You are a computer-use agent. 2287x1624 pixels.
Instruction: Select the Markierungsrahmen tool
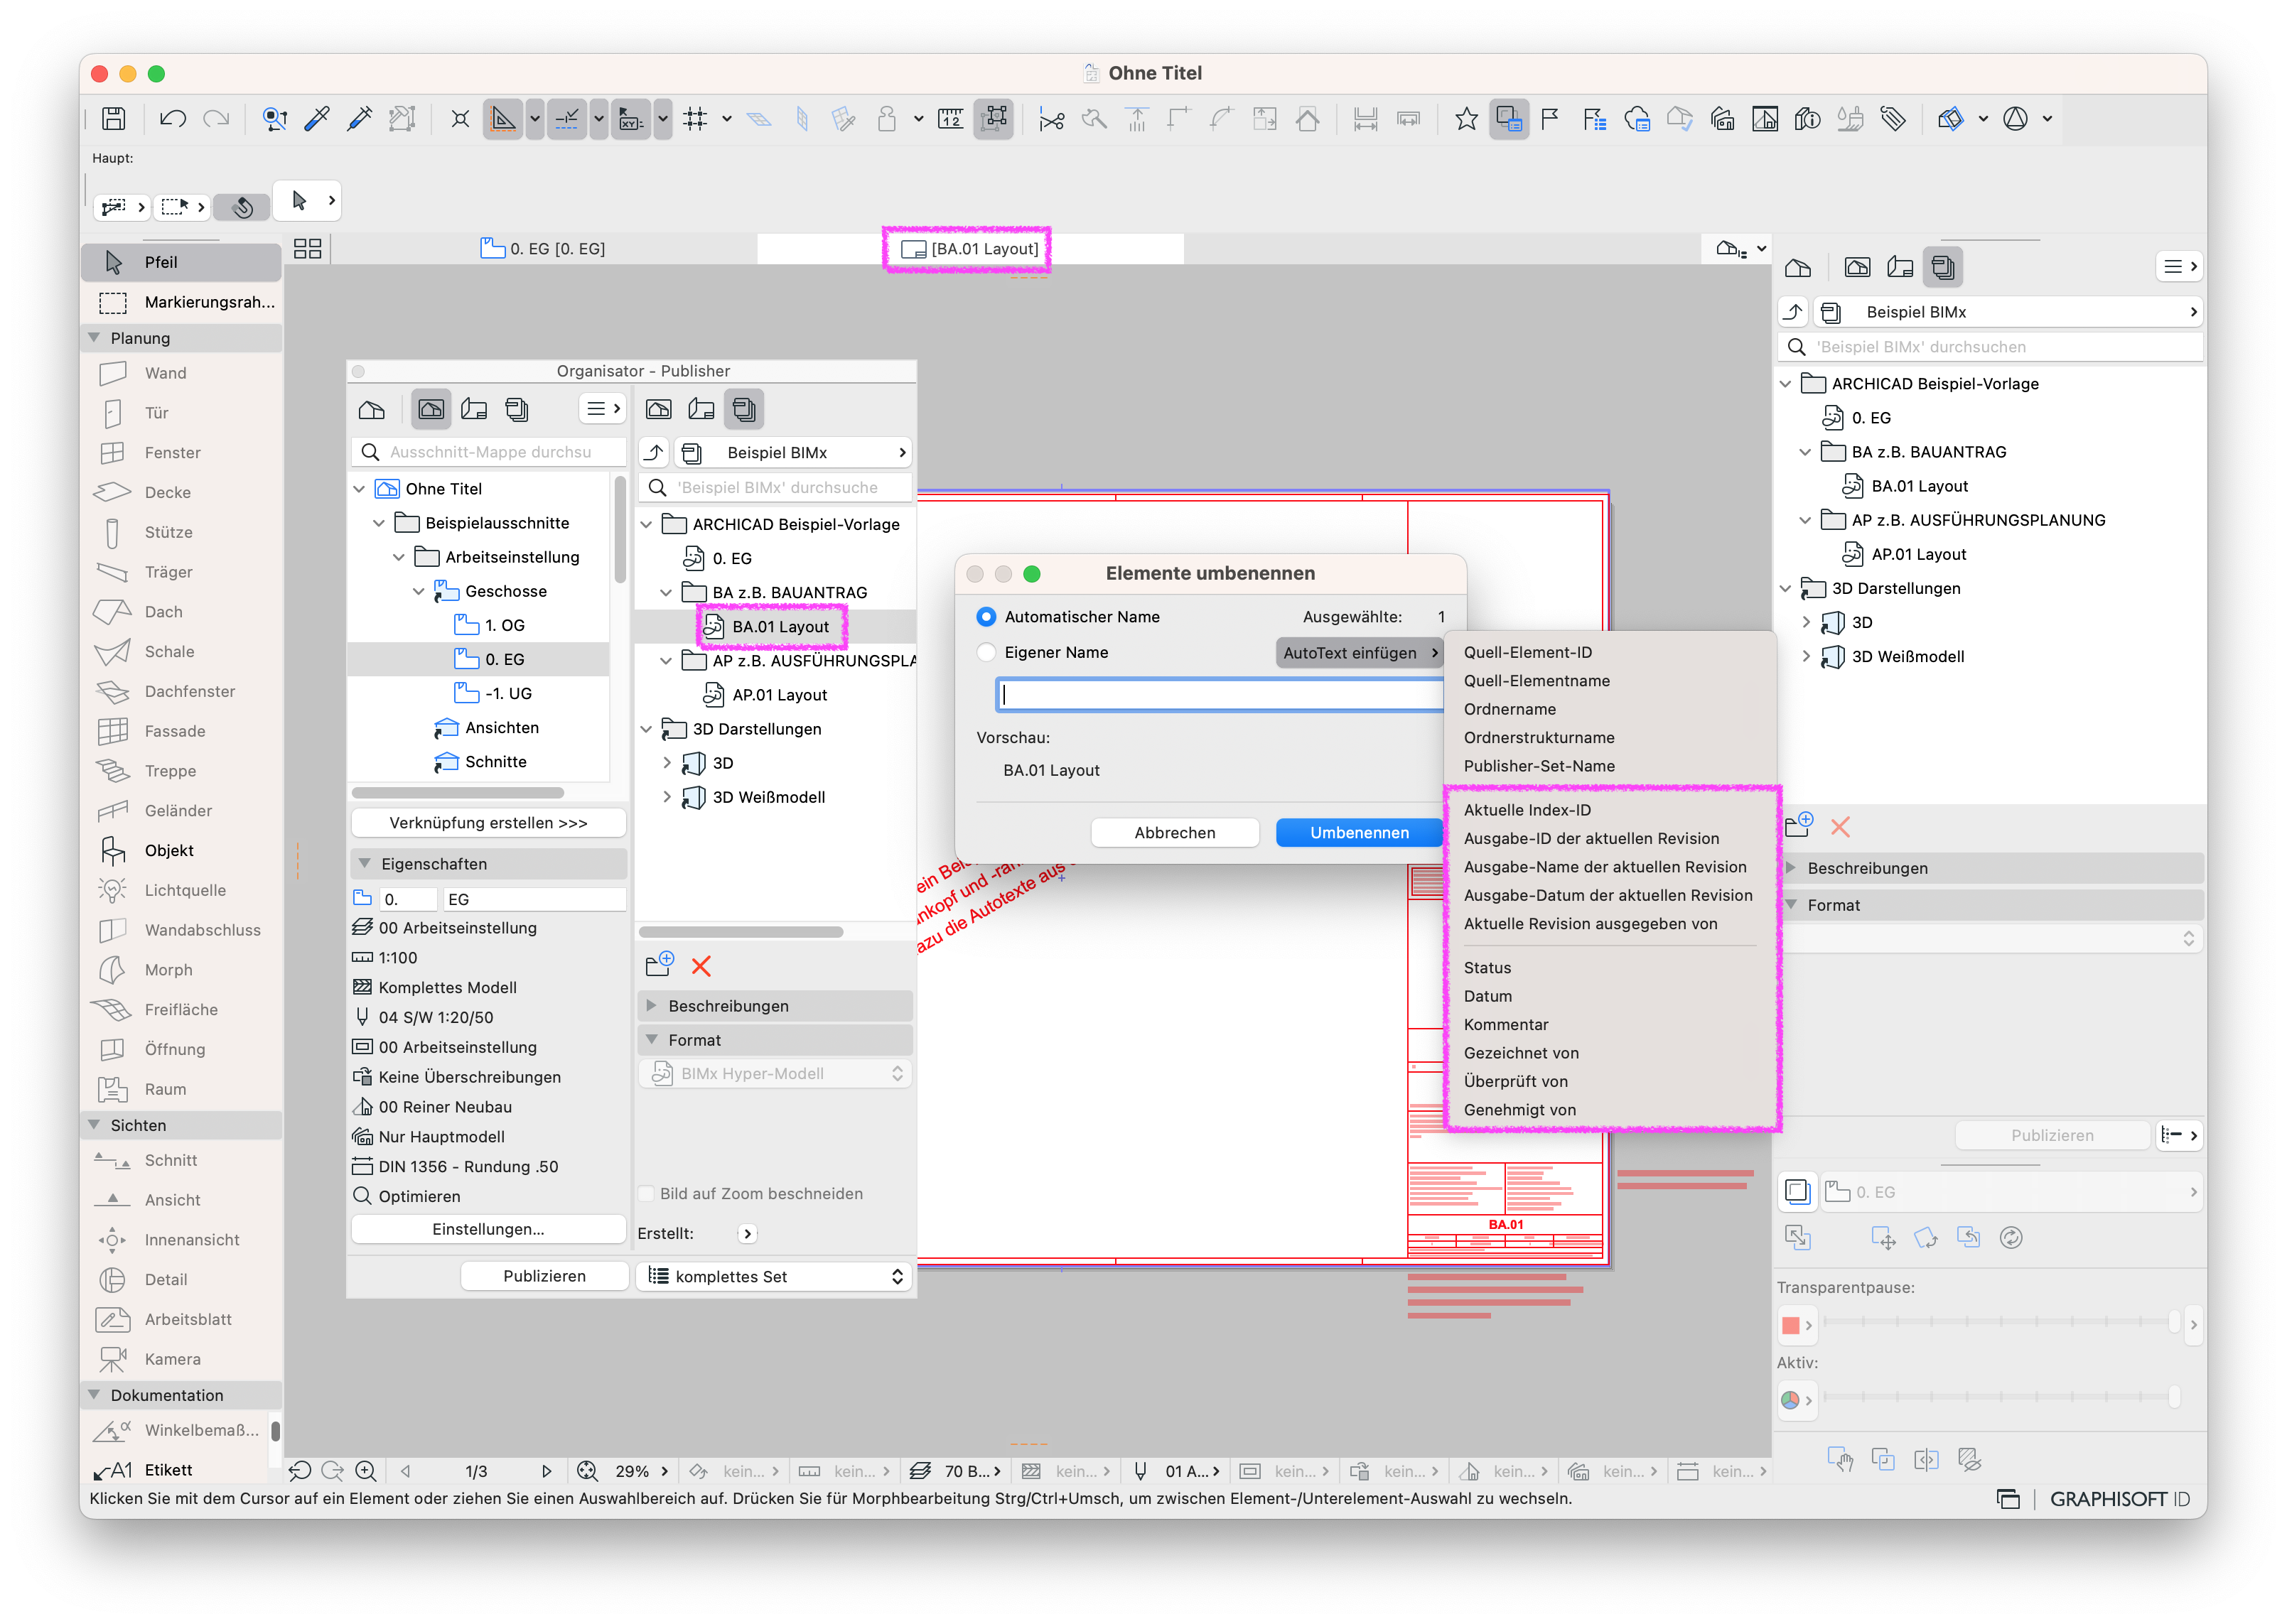click(x=181, y=302)
